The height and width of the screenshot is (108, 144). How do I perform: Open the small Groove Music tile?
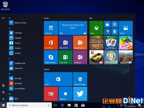coord(115,24)
